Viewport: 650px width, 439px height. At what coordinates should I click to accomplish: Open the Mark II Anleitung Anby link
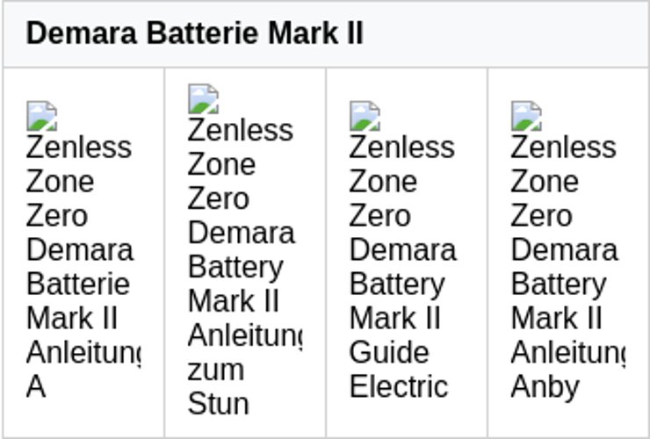point(564,249)
